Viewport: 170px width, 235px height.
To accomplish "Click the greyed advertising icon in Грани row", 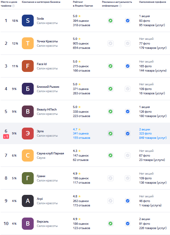I will click(110, 178).
